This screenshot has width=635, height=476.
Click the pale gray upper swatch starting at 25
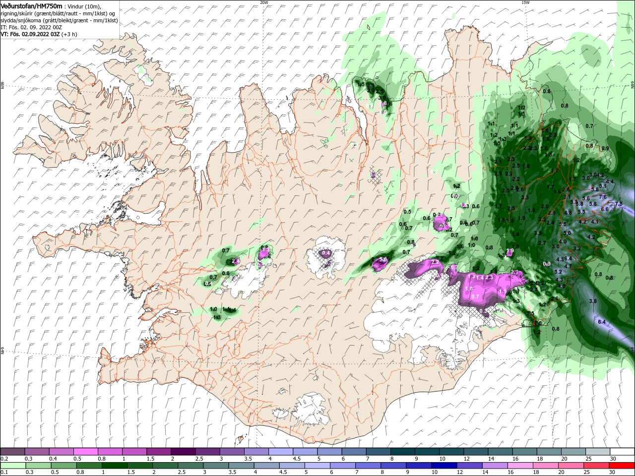click(598, 452)
